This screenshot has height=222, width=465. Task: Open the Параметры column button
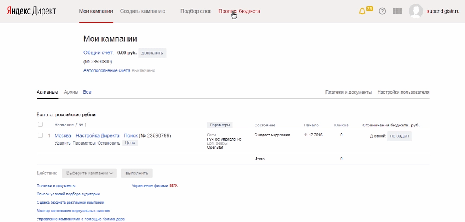pos(220,125)
